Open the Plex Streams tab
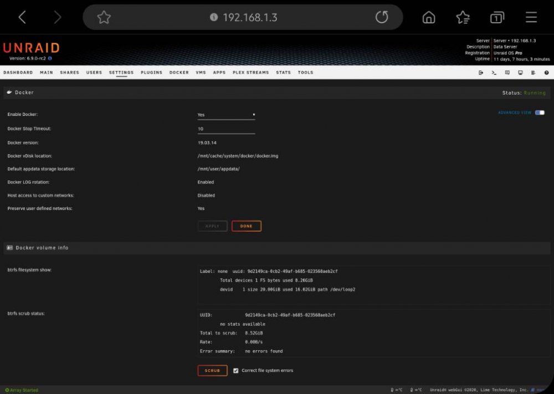554x394 pixels. click(250, 73)
